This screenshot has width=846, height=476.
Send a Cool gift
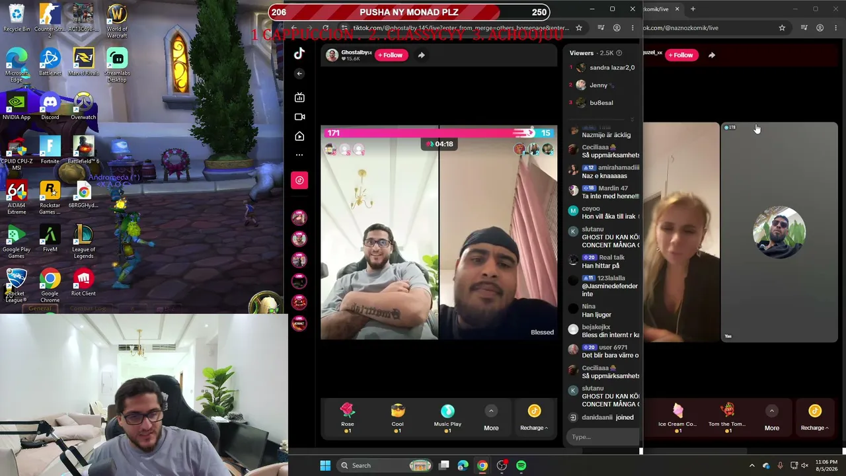[x=397, y=418]
